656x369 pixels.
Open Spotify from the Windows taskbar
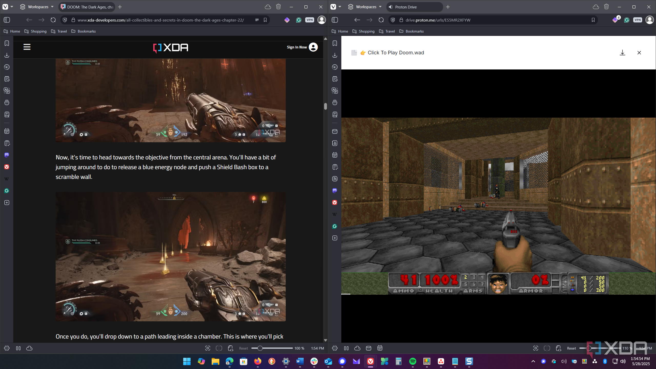click(413, 361)
